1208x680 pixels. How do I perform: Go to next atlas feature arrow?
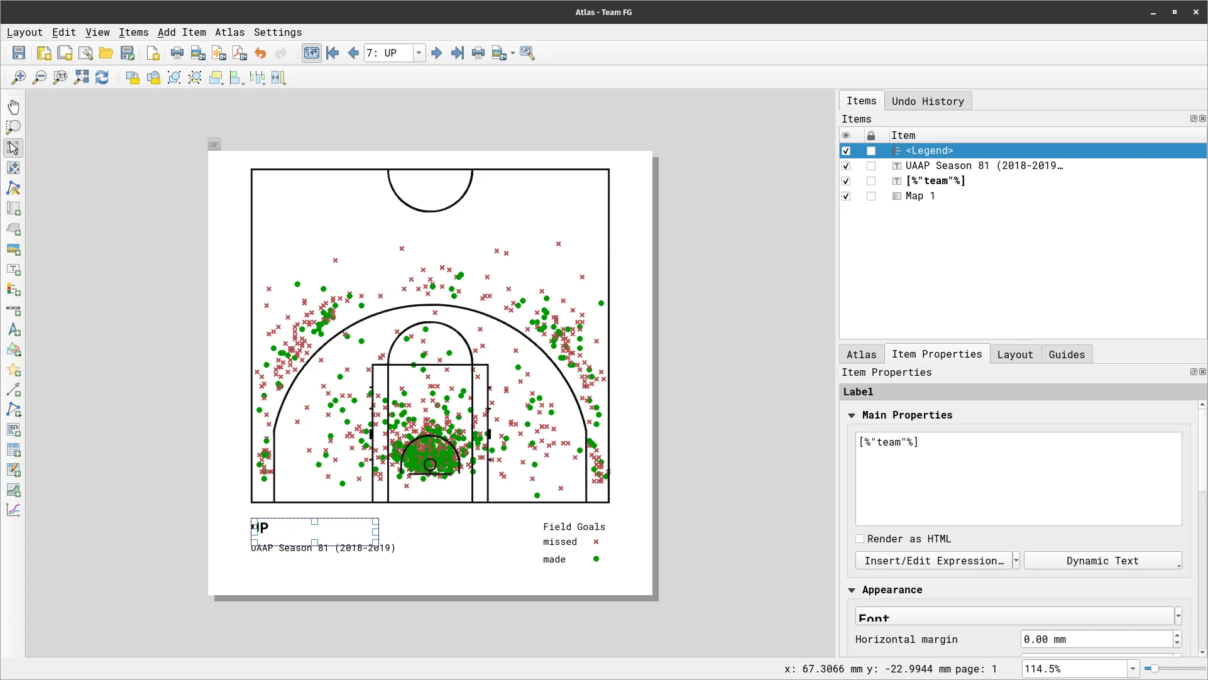(x=437, y=53)
